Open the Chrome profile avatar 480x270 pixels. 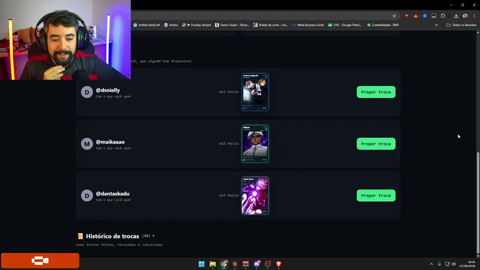(465, 16)
